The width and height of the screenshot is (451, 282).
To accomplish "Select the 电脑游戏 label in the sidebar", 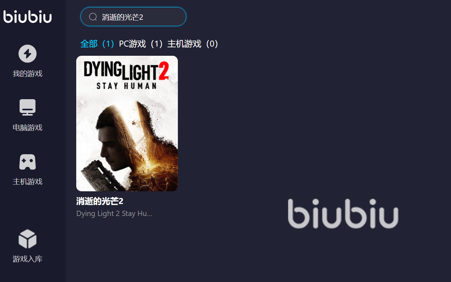I will pos(28,128).
